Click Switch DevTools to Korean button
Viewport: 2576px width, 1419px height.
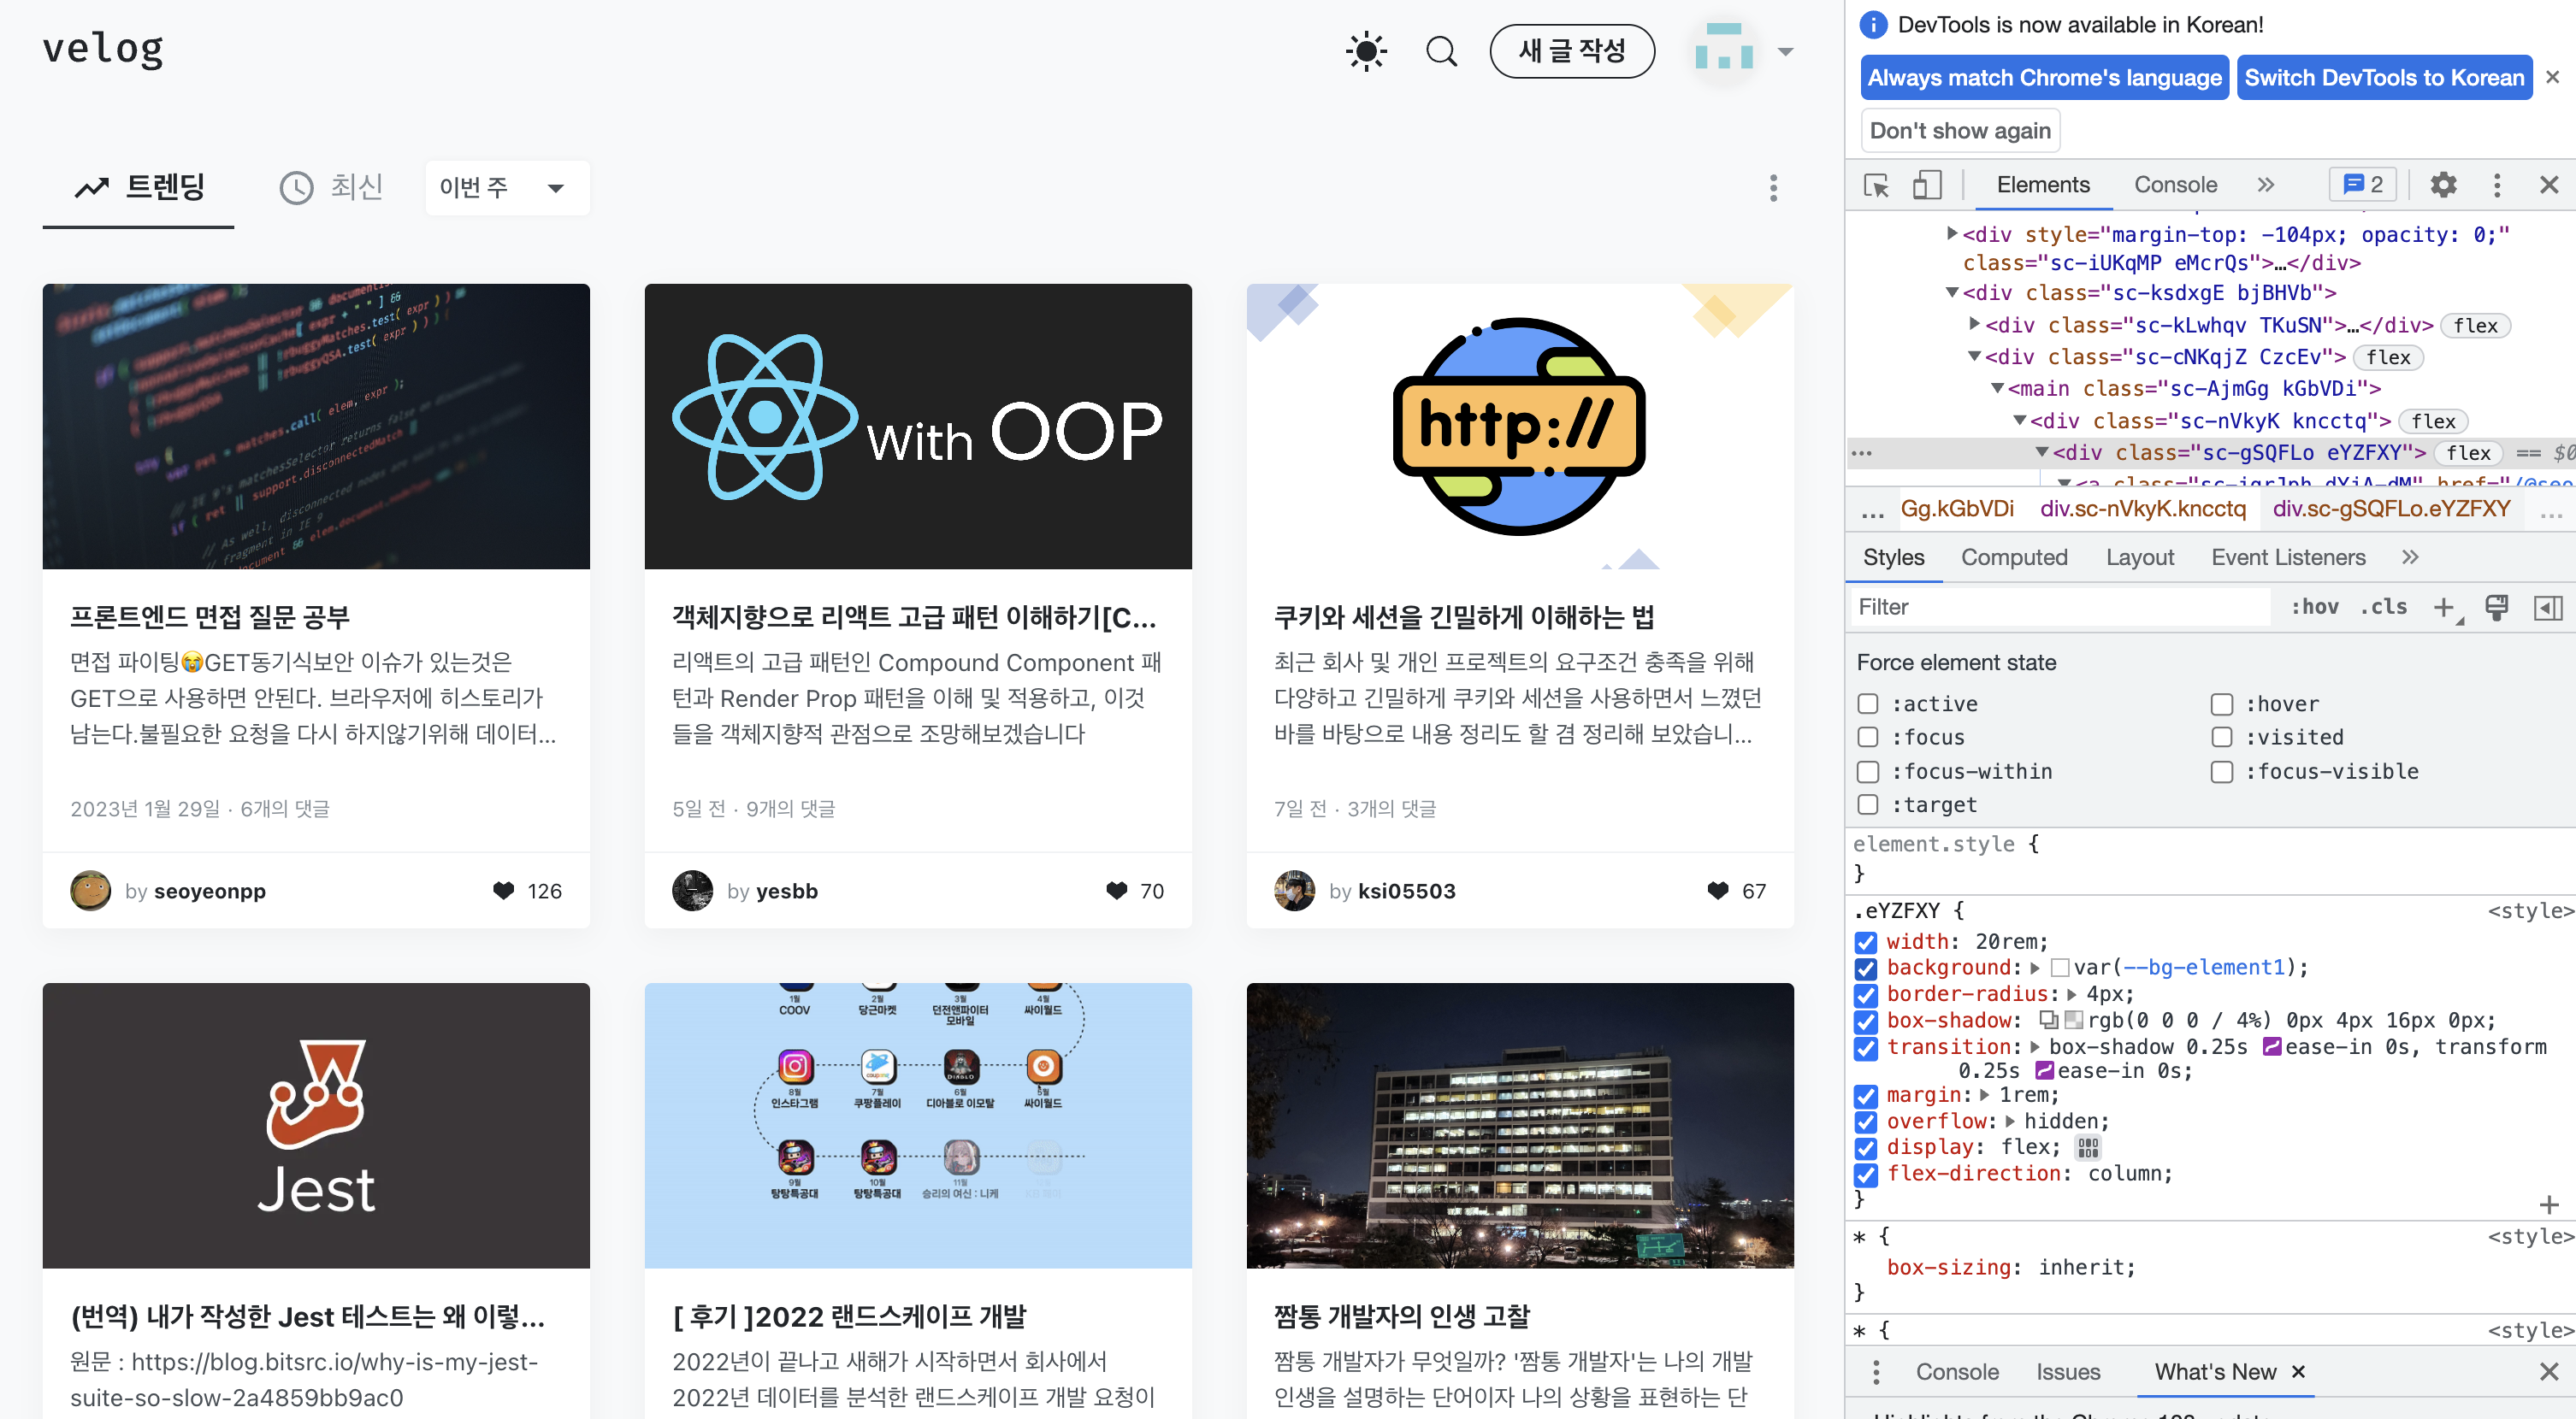pos(2384,77)
